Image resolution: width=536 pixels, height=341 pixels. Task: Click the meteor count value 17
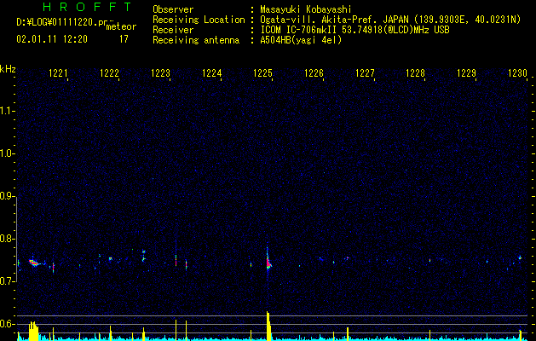[124, 39]
